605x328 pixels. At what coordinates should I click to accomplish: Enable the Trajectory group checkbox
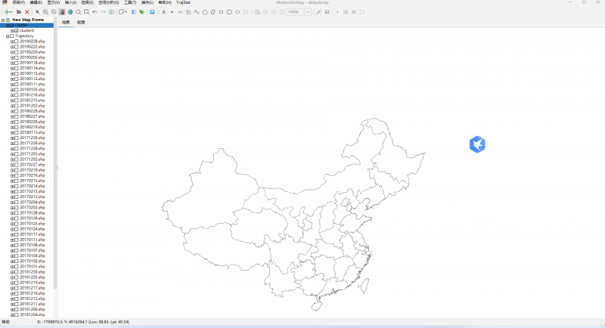point(11,36)
